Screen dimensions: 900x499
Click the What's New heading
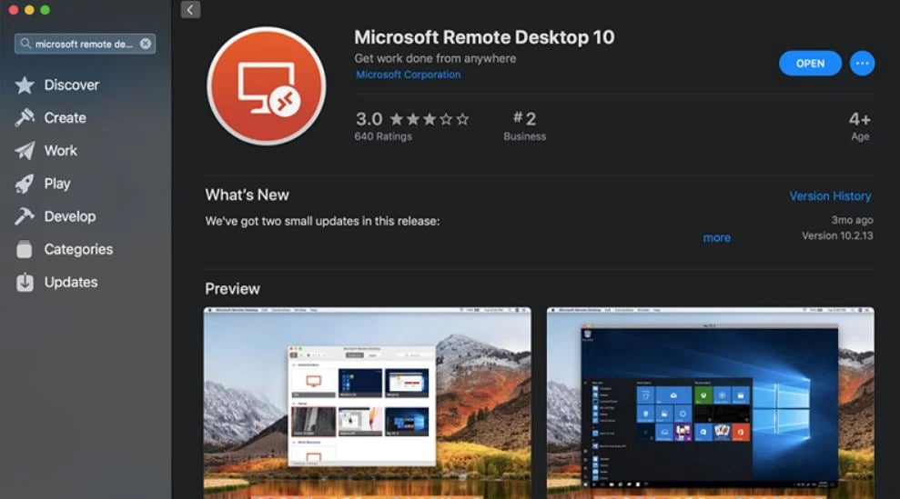coord(248,195)
